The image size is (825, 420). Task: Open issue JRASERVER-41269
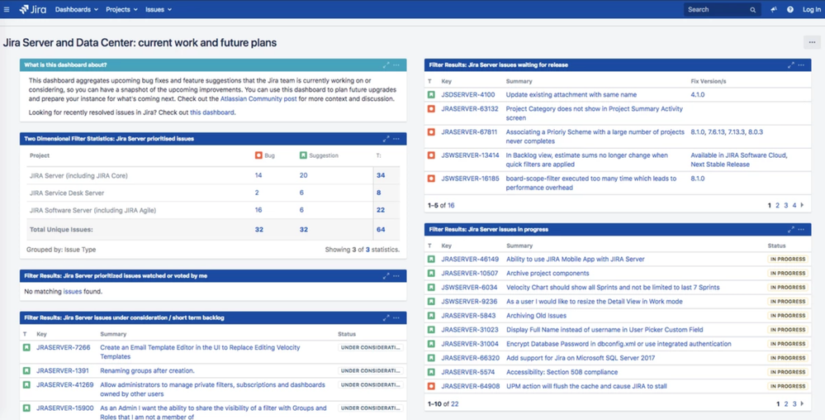[64, 385]
